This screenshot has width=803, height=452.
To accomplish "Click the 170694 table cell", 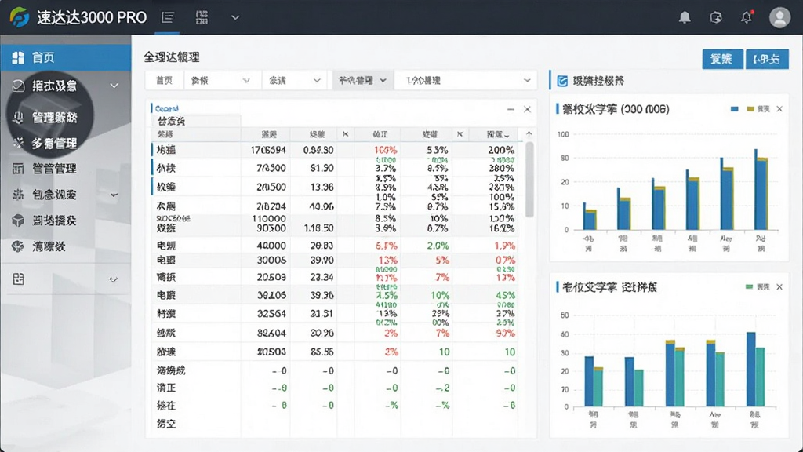I will pos(268,150).
